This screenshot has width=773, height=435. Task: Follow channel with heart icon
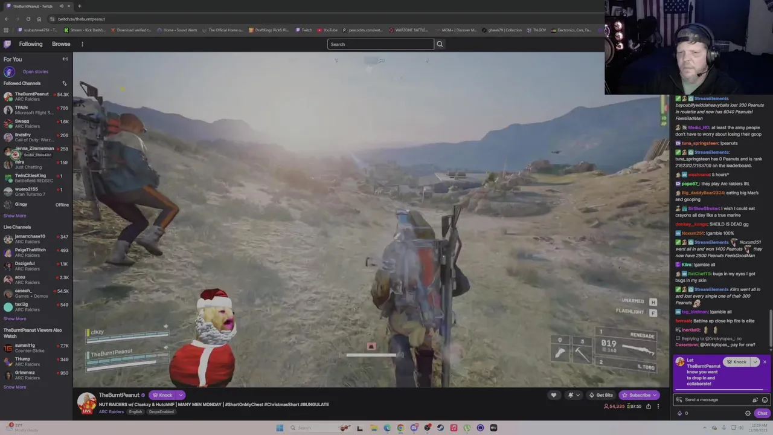pyautogui.click(x=553, y=395)
